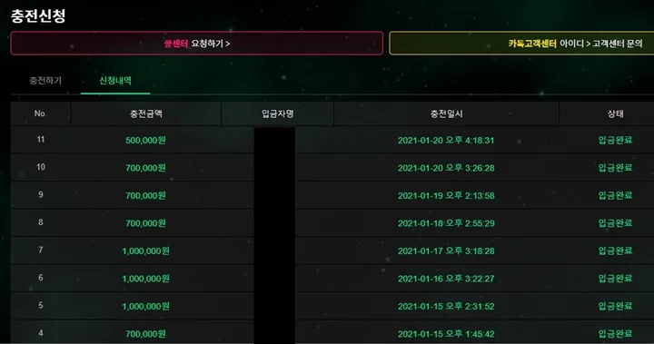Click the No. column header
The image size is (654, 344).
click(41, 113)
